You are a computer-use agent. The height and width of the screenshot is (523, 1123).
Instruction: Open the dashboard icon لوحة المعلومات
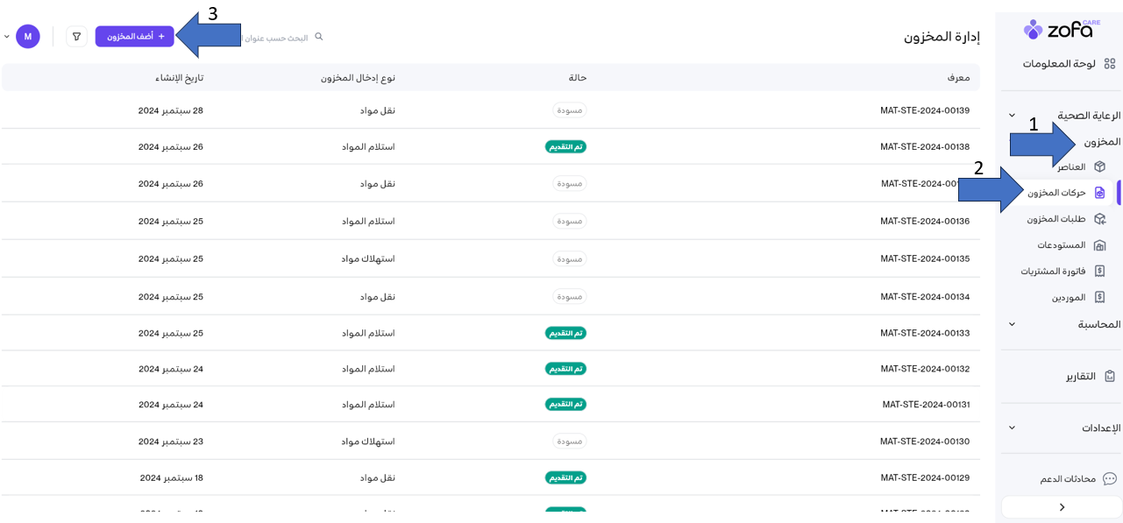coord(1109,64)
